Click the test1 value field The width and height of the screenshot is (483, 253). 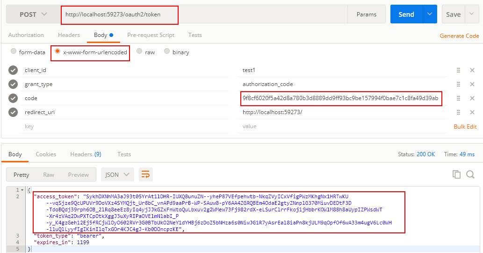[x=342, y=70]
